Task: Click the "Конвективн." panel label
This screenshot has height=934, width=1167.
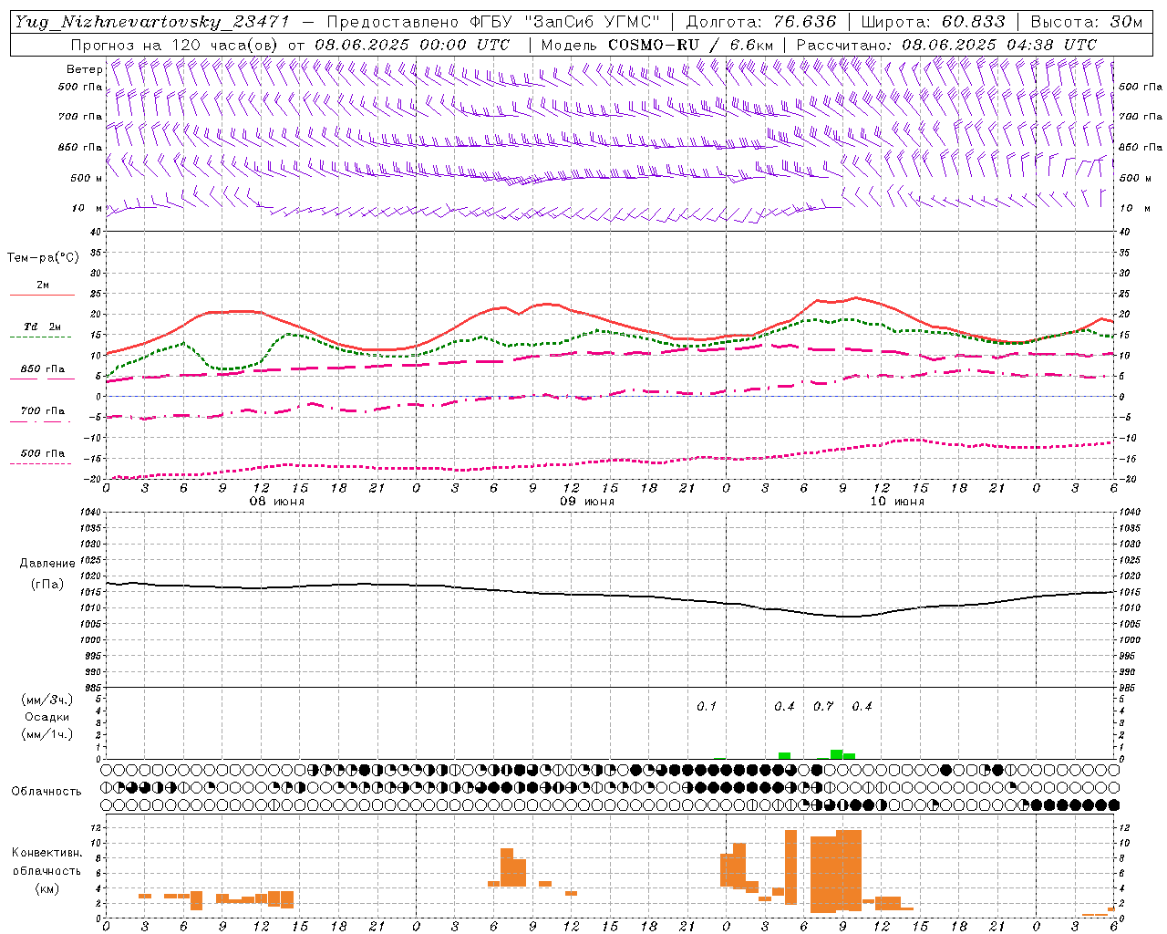Action: tap(47, 853)
